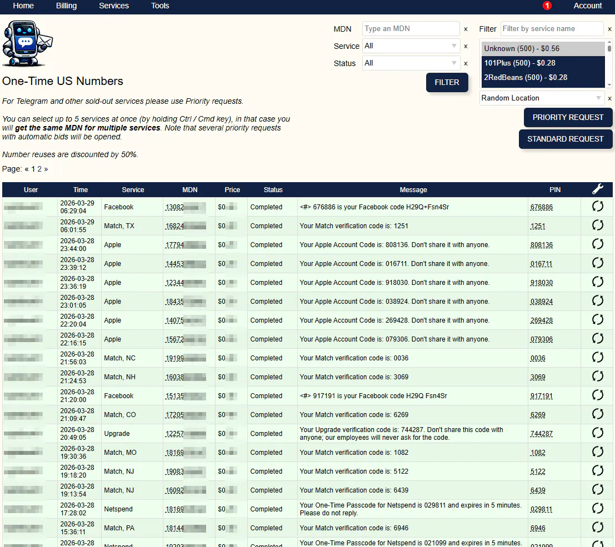
Task: Select 101Plus (500) - $0.28 service
Action: pyautogui.click(x=543, y=63)
